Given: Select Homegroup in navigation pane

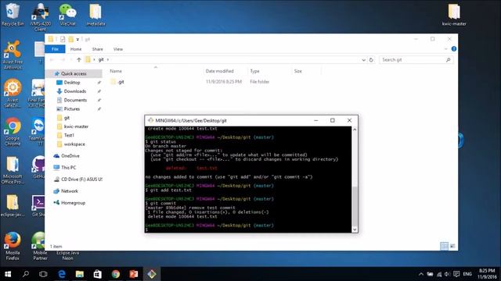Looking at the screenshot, I should [x=73, y=203].
